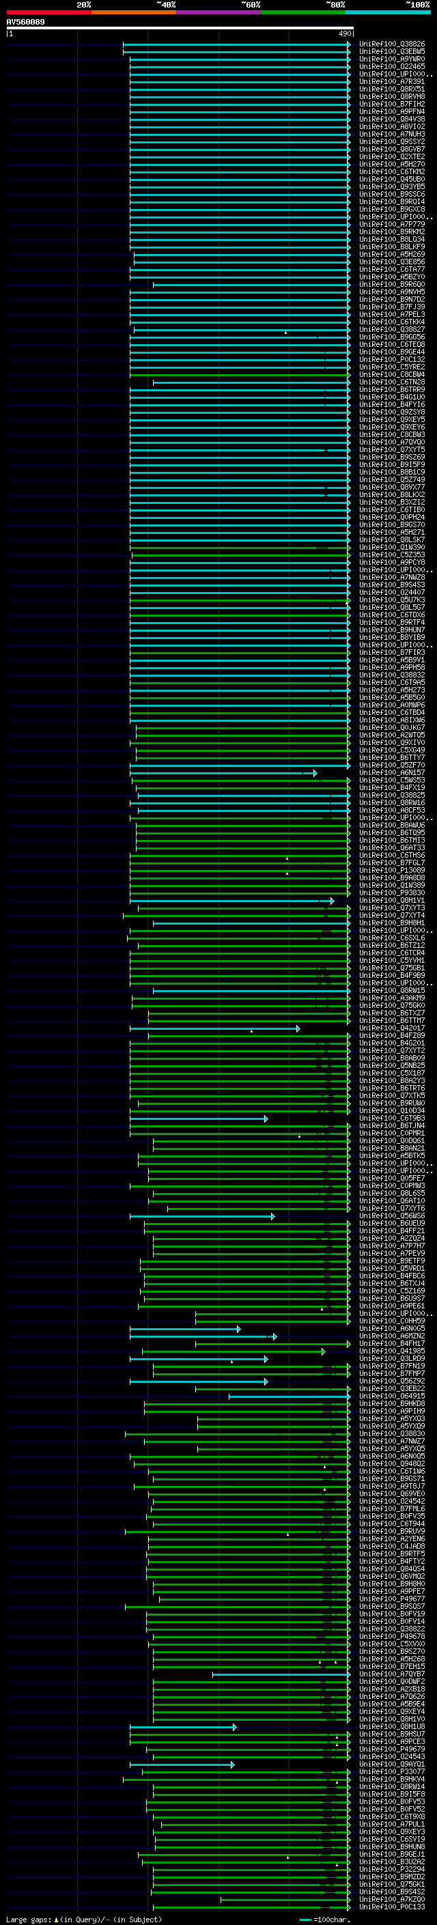Select the UniRef100_Q6AT33 label

[392, 847]
